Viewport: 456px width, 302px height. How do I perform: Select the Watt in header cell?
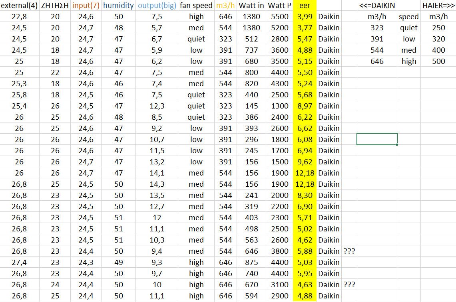click(251, 6)
